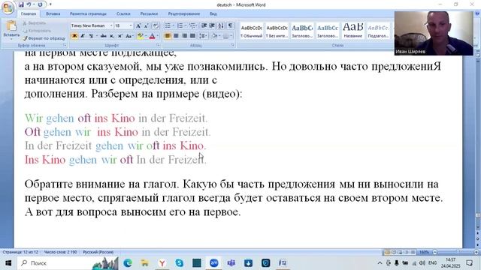The height and width of the screenshot is (270, 481).
Task: Open the font size dropdown
Action: (x=131, y=25)
